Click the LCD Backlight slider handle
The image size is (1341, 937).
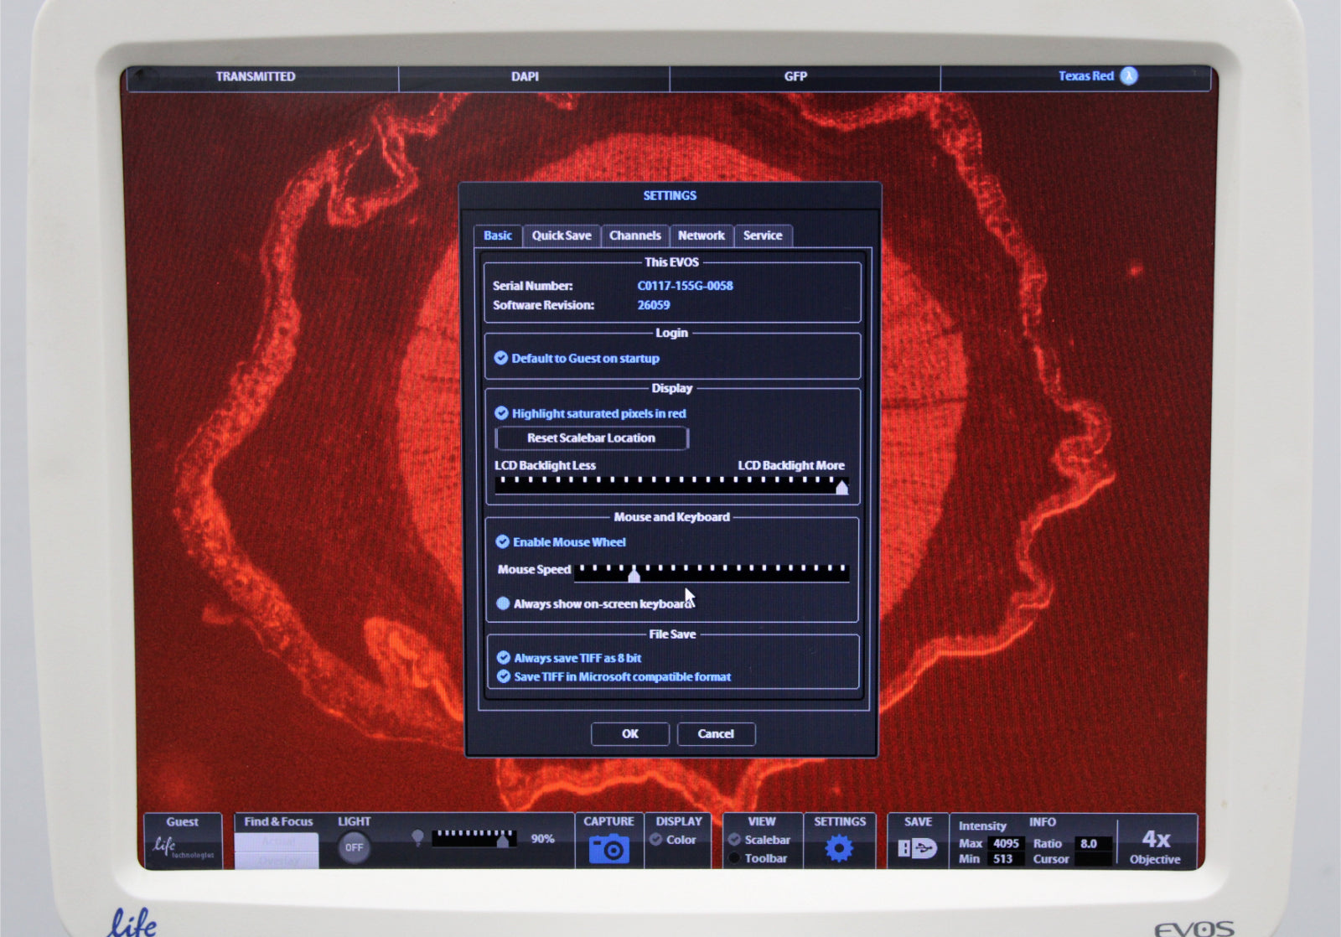[x=841, y=487]
